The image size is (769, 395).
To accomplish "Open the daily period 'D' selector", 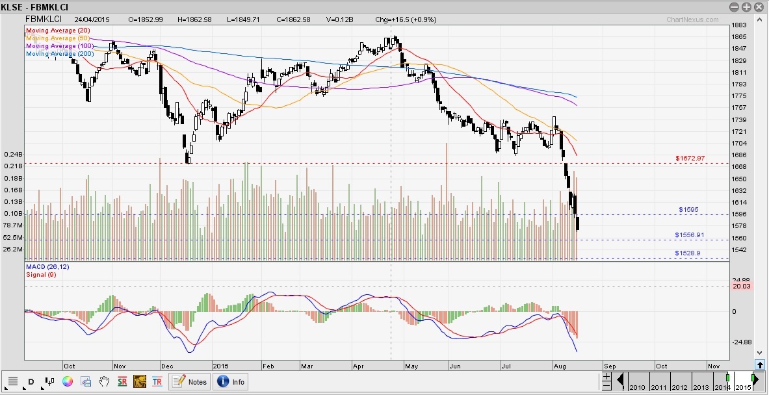I will point(31,381).
